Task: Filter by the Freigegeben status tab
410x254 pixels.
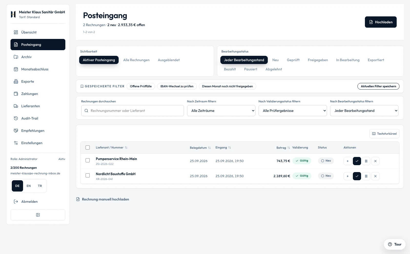Action: (318, 60)
